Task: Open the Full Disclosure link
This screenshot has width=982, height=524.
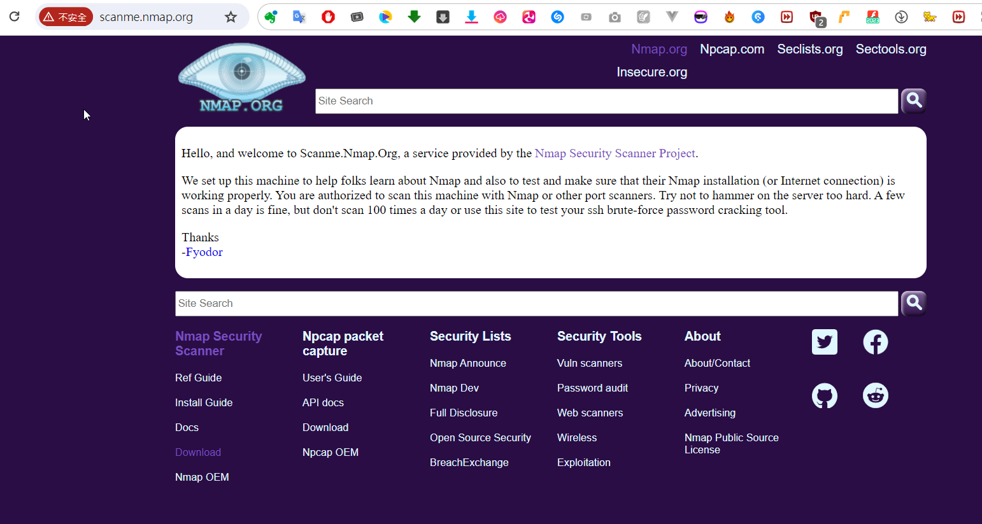Action: [464, 413]
